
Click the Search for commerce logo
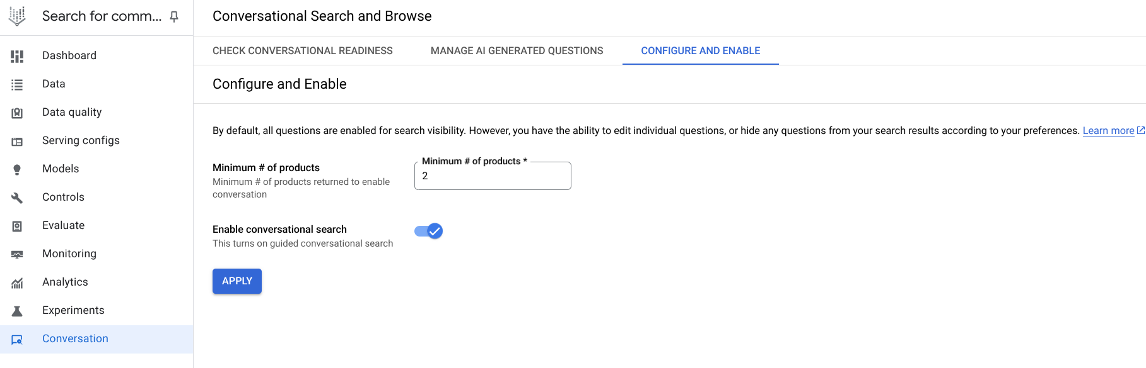click(x=17, y=16)
